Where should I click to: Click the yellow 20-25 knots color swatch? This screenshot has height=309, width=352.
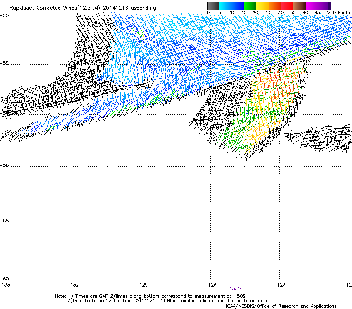point(263,6)
